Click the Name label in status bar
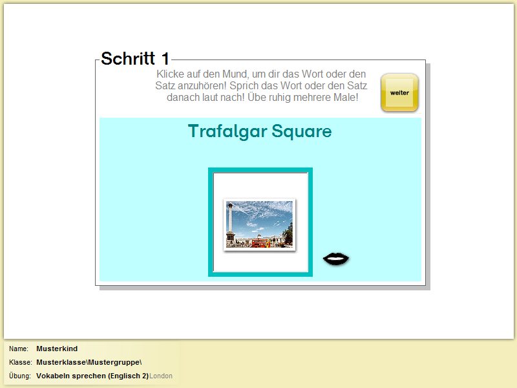Image resolution: width=517 pixels, height=388 pixels. (x=19, y=349)
